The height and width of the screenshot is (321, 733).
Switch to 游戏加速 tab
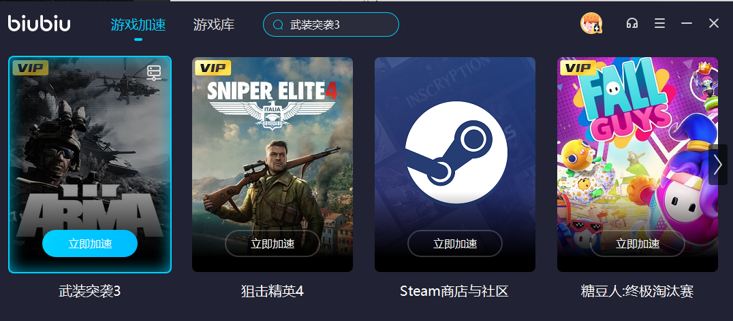click(138, 24)
